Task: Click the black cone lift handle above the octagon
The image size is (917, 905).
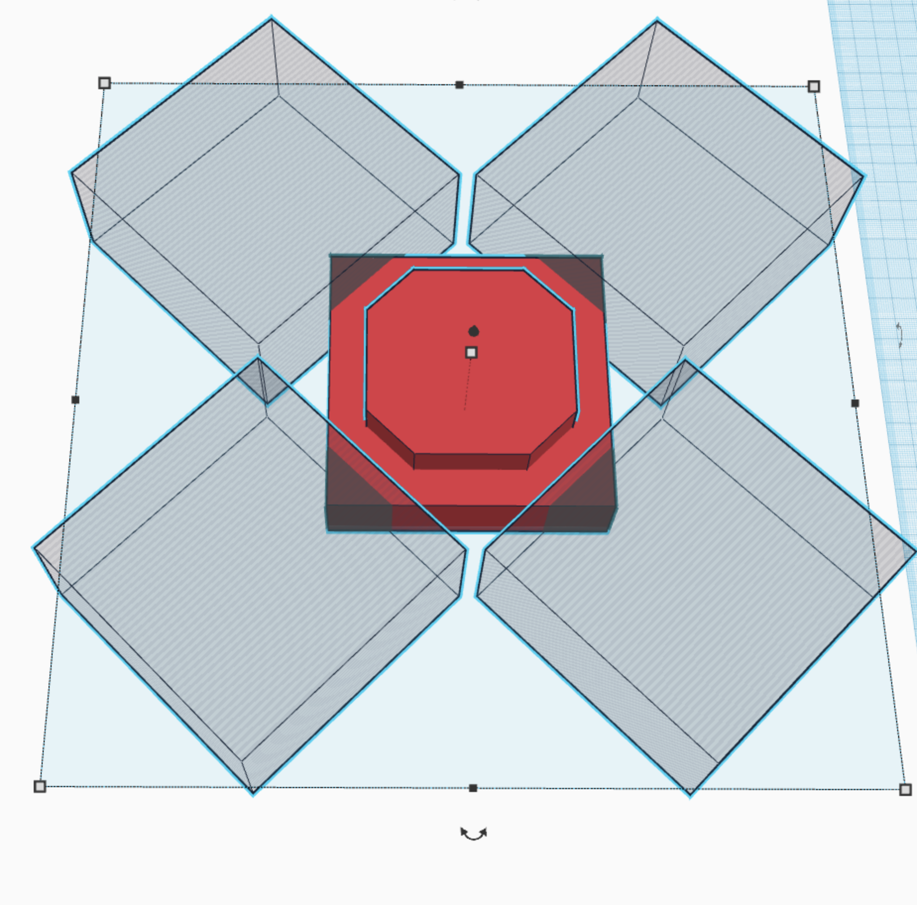Action: 474,331
